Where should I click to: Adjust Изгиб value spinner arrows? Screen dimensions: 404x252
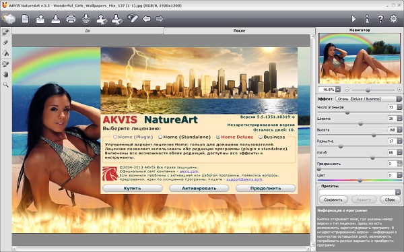pos(399,152)
